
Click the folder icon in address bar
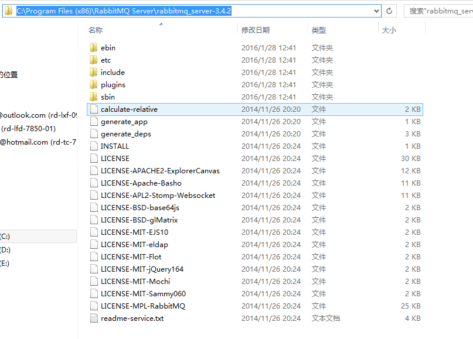click(9, 11)
